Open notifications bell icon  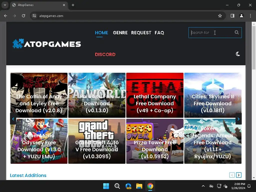coord(249,186)
